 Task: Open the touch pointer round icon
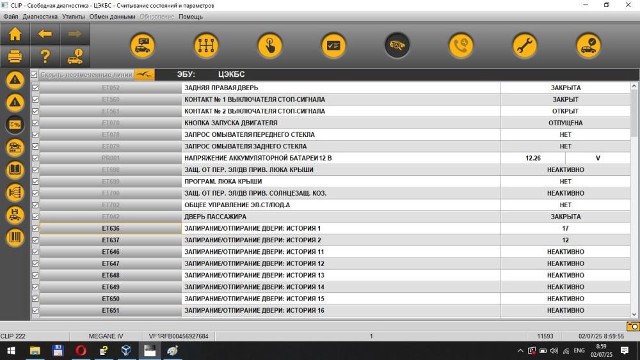pos(270,45)
